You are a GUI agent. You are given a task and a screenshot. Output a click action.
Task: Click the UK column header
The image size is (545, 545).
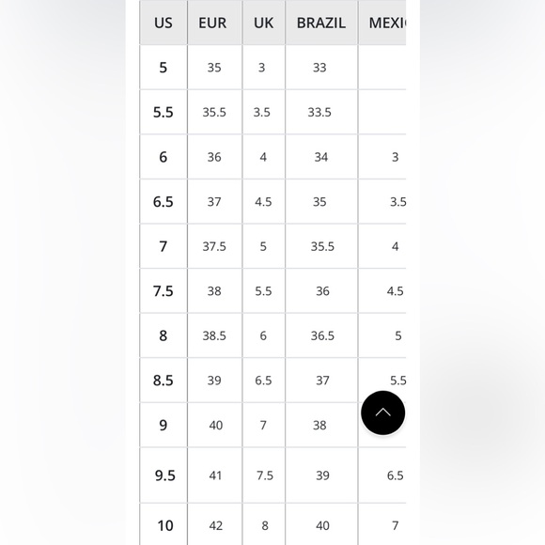click(x=263, y=23)
